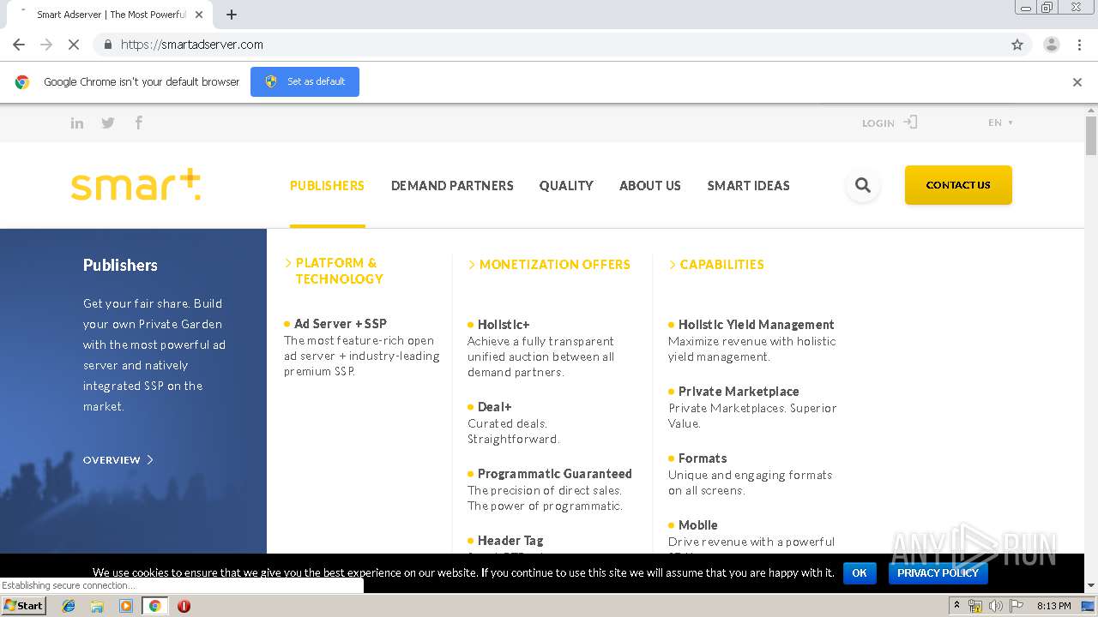Open the Facebook social icon
The width and height of the screenshot is (1098, 617).
(138, 123)
